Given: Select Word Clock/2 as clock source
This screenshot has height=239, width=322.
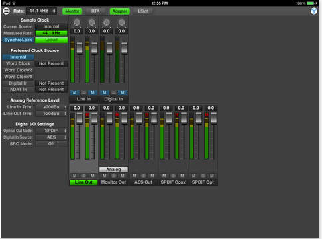Looking at the screenshot, I should click(18, 70).
